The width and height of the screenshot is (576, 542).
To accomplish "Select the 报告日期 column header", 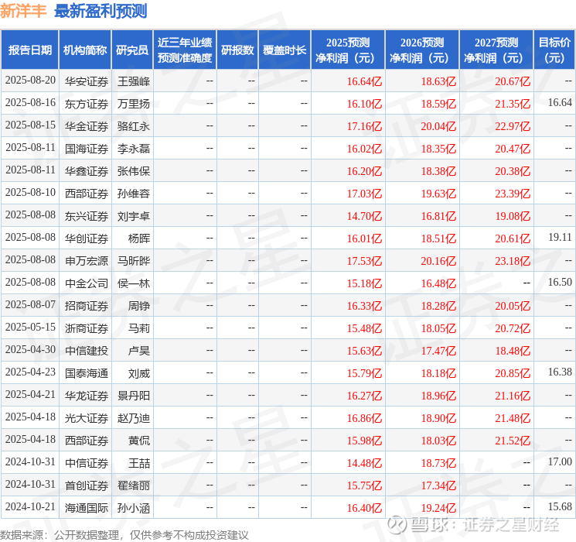I will point(29,50).
